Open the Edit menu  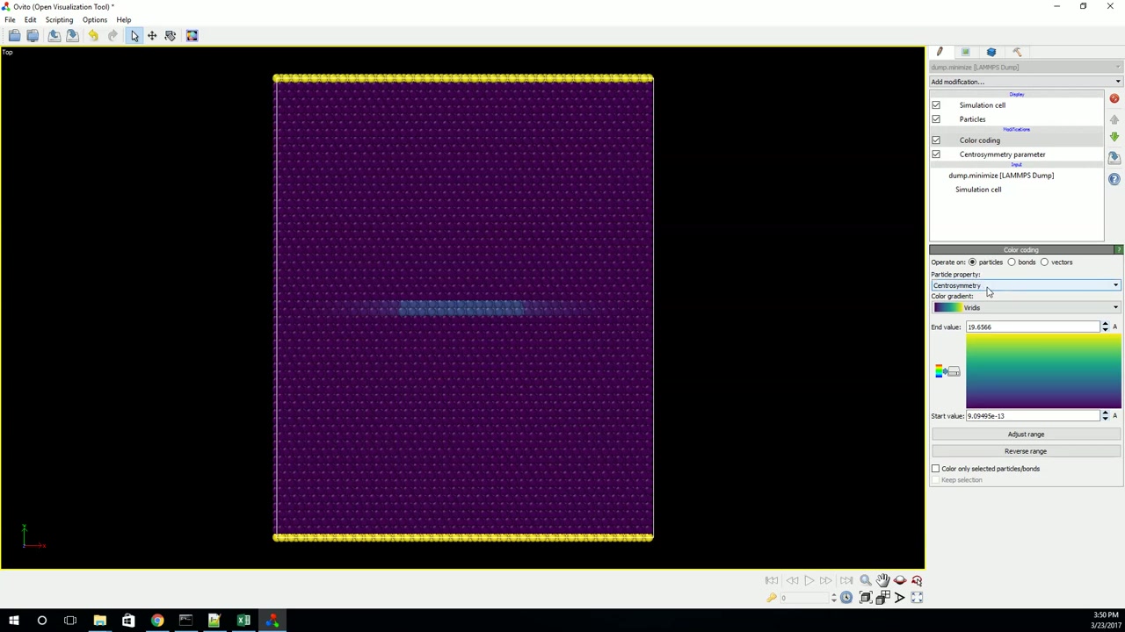click(30, 19)
